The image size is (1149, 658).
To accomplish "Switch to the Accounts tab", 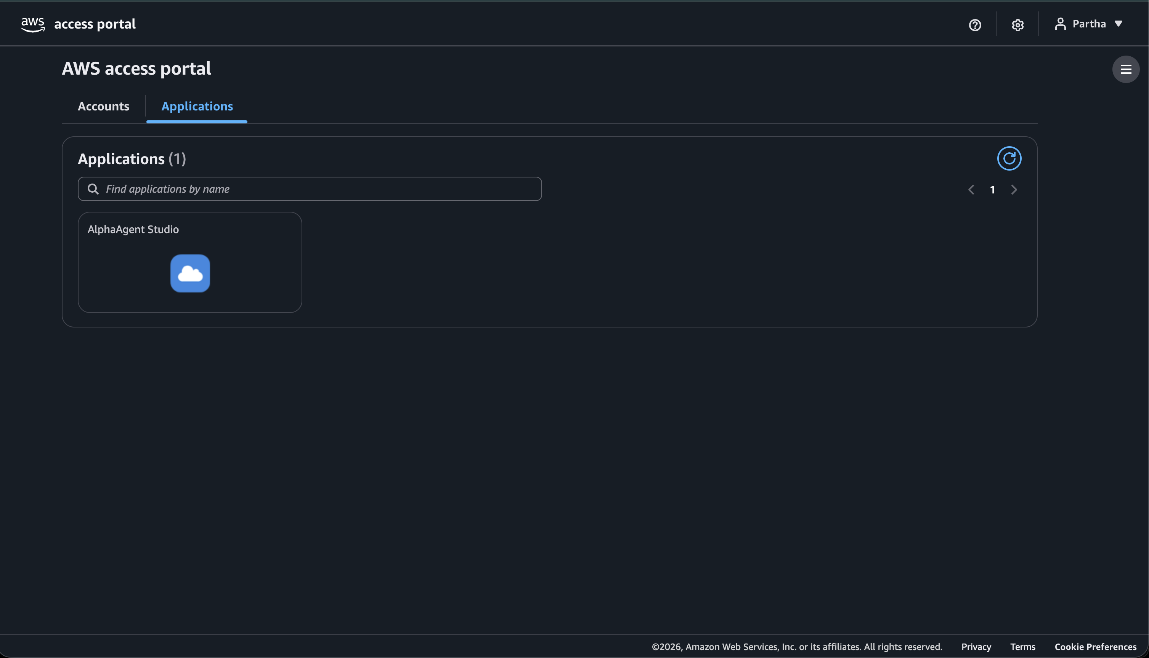I will point(104,106).
